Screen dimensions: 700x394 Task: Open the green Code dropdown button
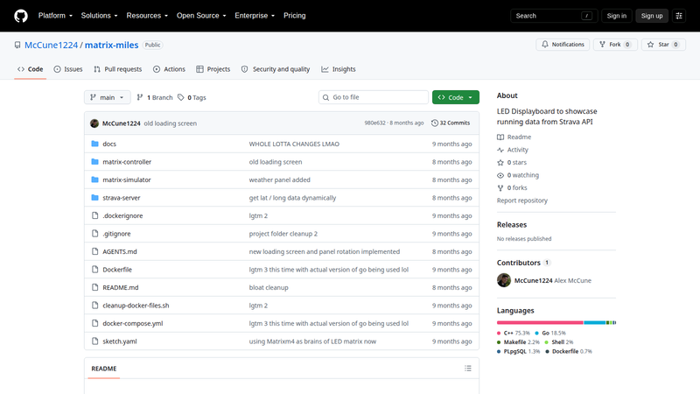point(455,97)
